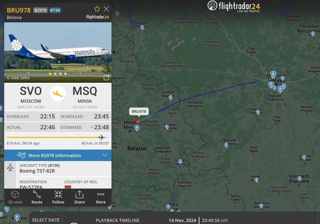
Task: Click the Minsk airport pin on map
Action: (x=137, y=128)
